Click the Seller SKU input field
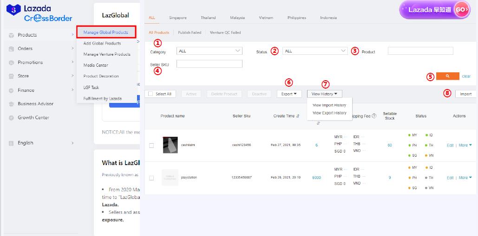Screen dimensions: 478x236 pyautogui.click(x=210, y=64)
